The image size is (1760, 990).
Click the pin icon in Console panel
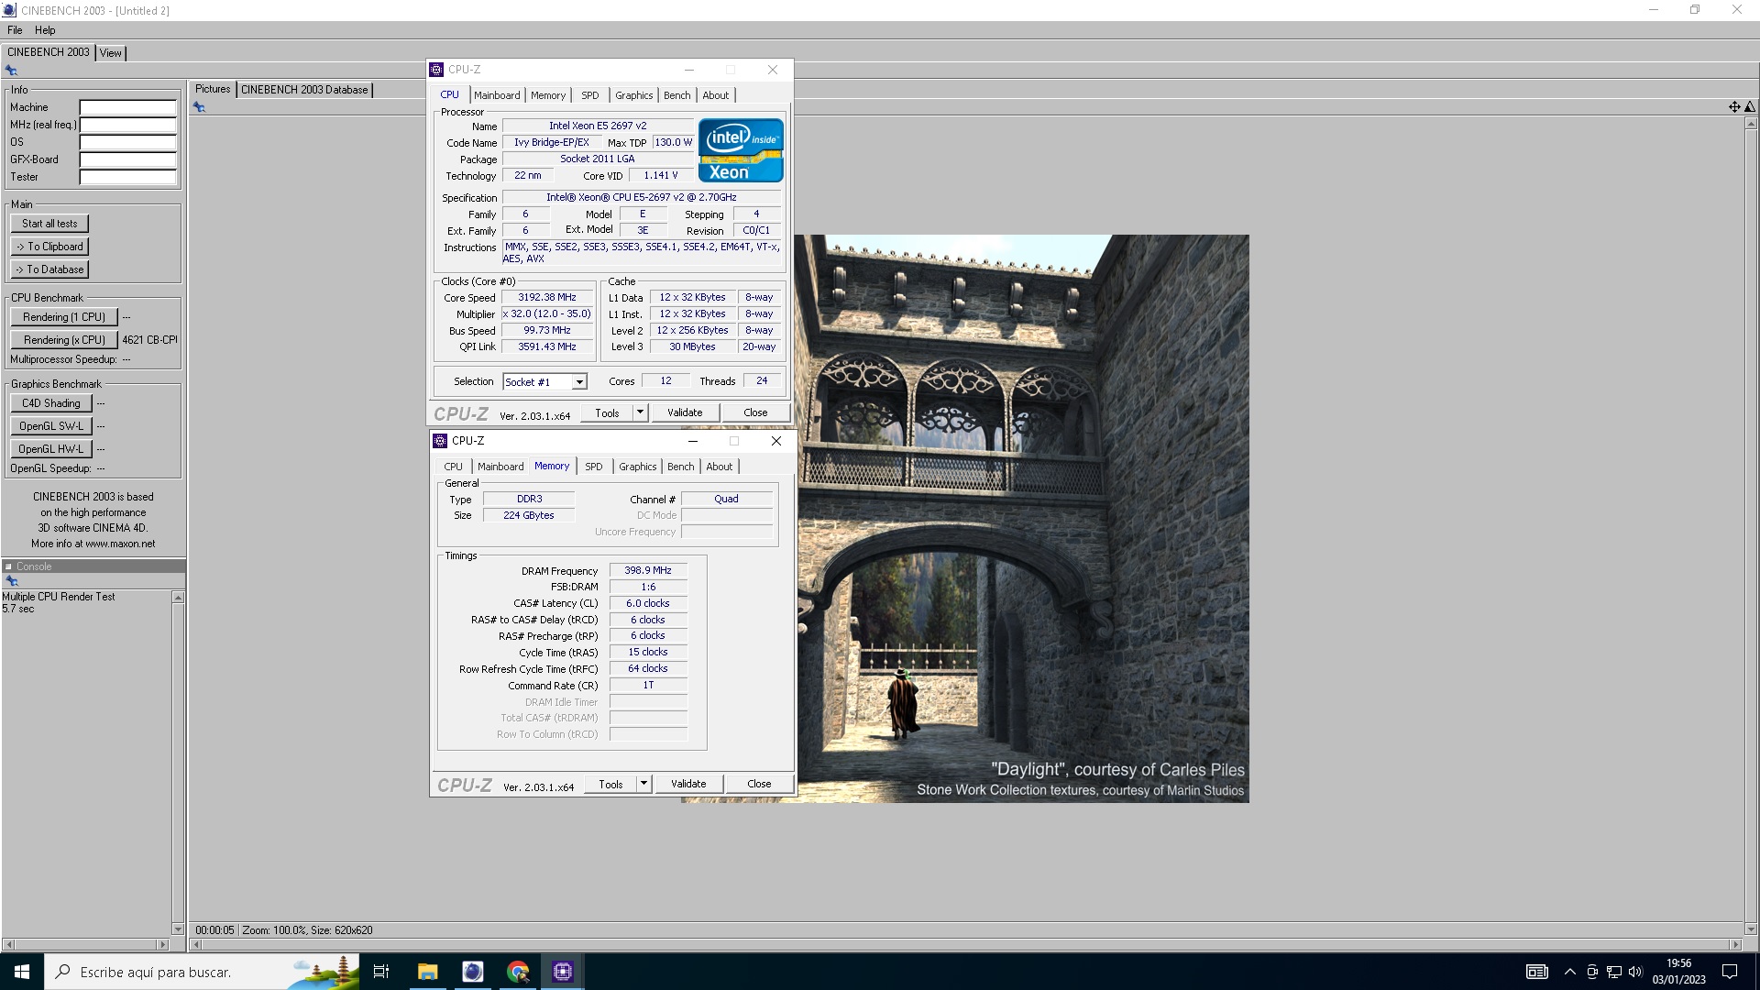12,581
